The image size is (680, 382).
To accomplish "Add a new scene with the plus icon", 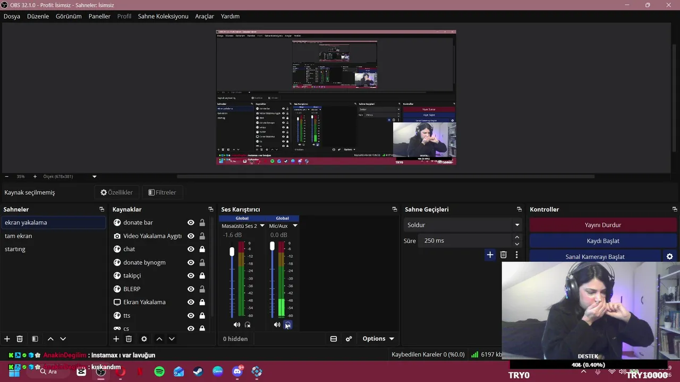I will [x=7, y=338].
